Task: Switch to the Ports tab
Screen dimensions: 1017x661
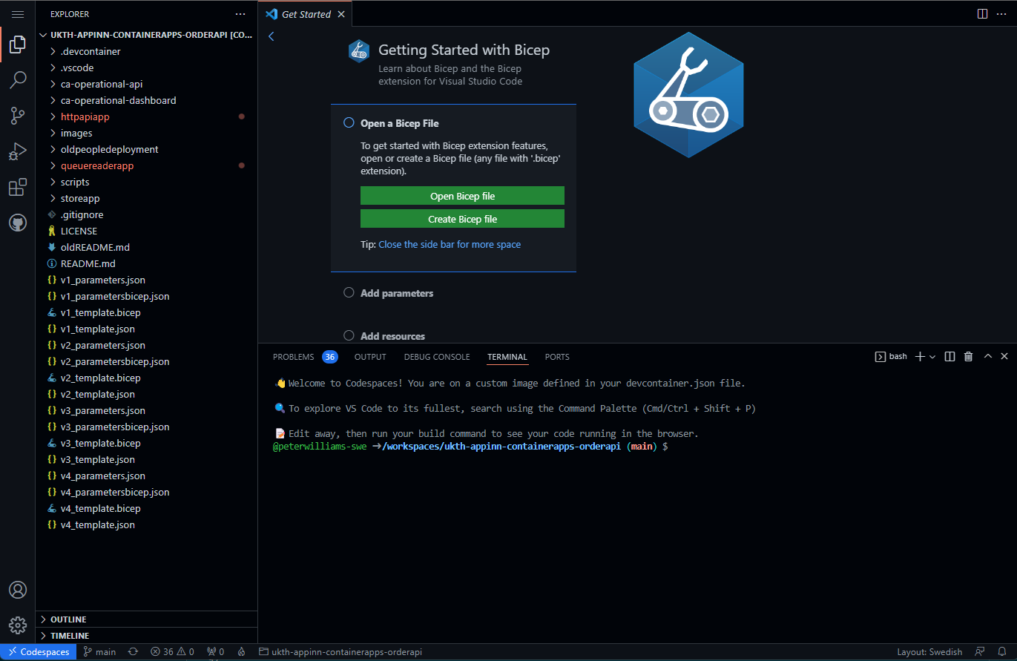Action: click(x=557, y=357)
